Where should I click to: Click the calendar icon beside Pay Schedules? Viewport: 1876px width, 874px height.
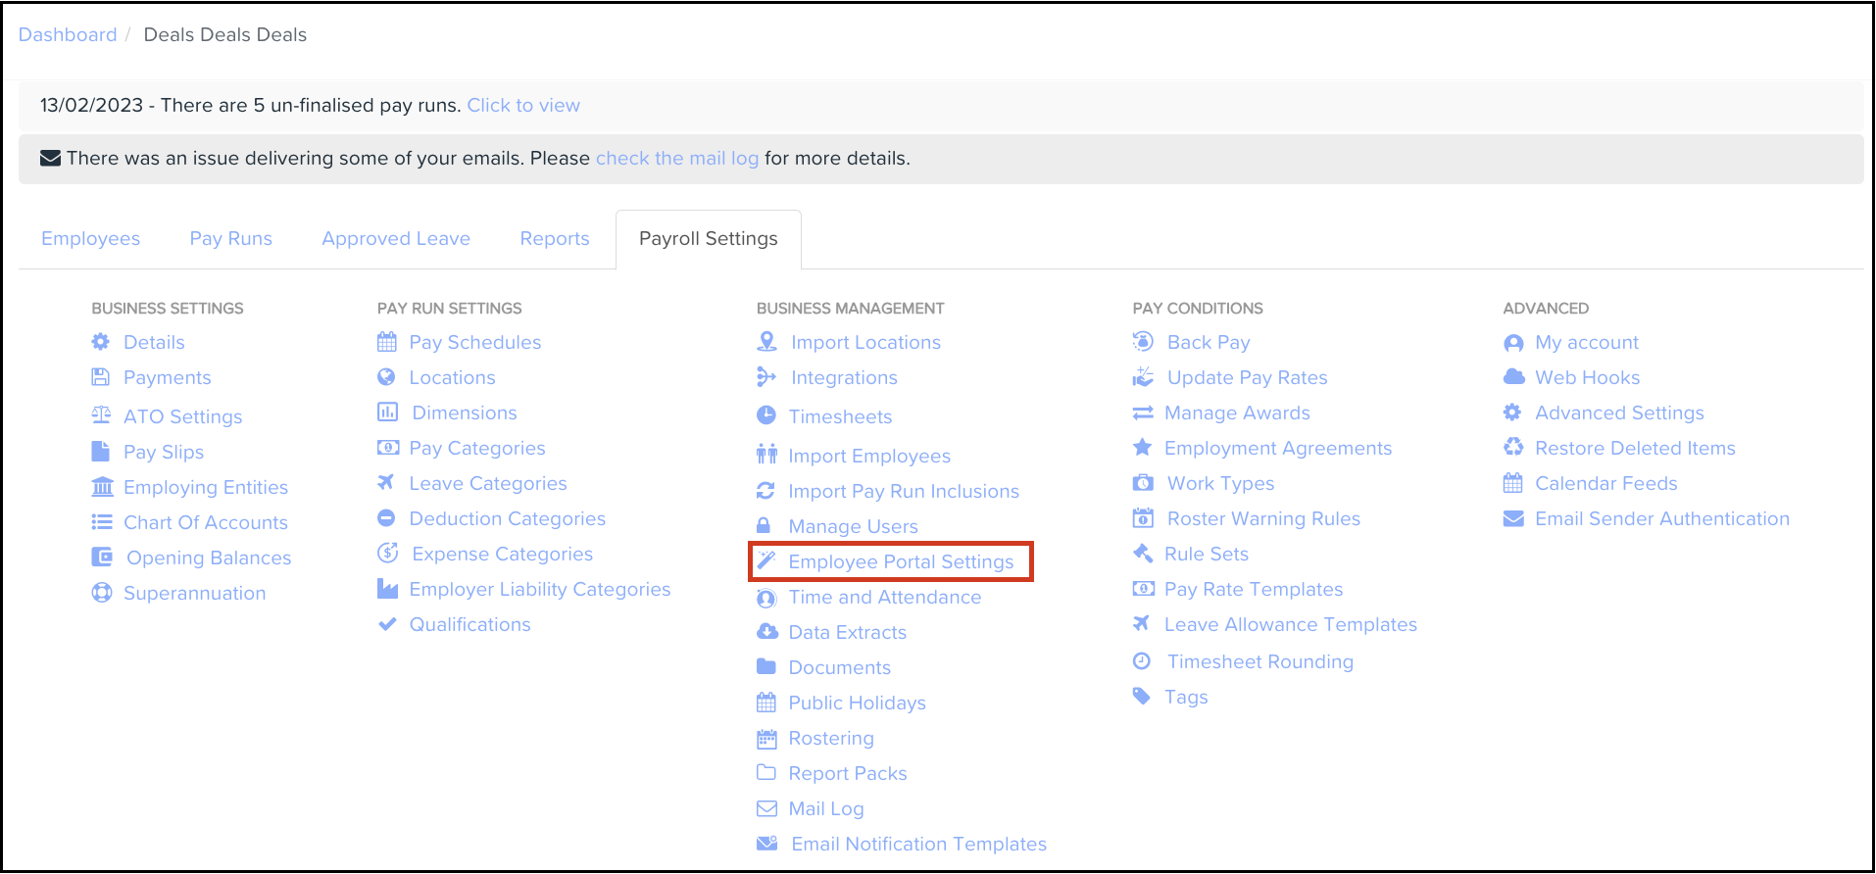387,342
